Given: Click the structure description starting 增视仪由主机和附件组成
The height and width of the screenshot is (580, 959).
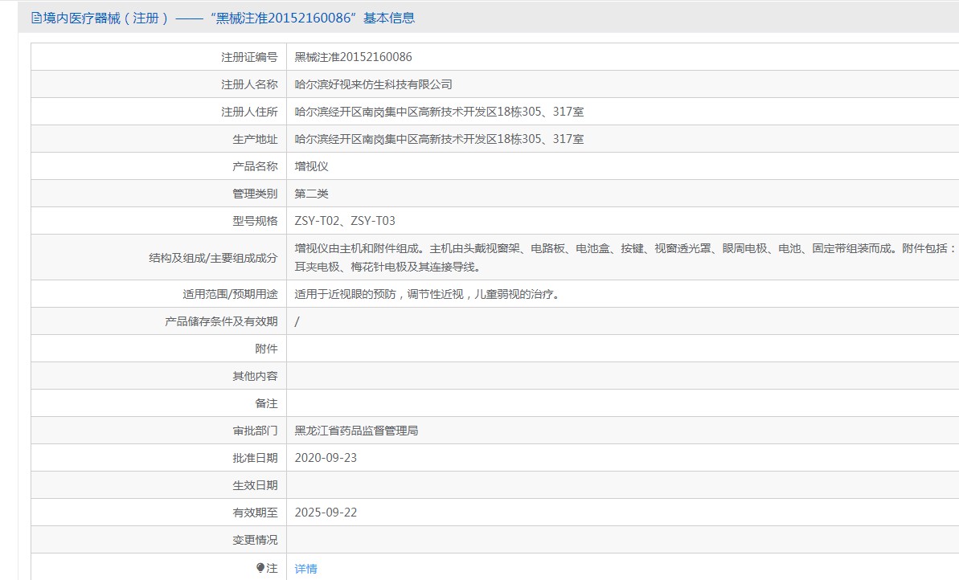Looking at the screenshot, I should tap(625, 257).
